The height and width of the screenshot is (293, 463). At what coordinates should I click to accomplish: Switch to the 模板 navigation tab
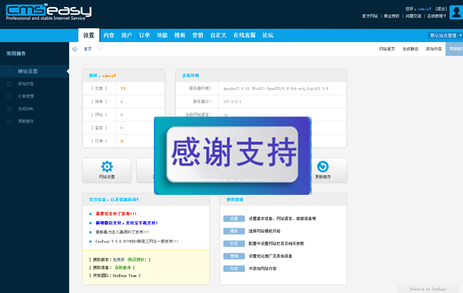coord(180,36)
